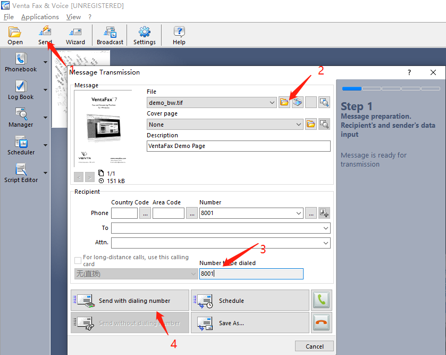446x355 pixels.
Task: Click Send without dialing number button
Action: click(130, 323)
